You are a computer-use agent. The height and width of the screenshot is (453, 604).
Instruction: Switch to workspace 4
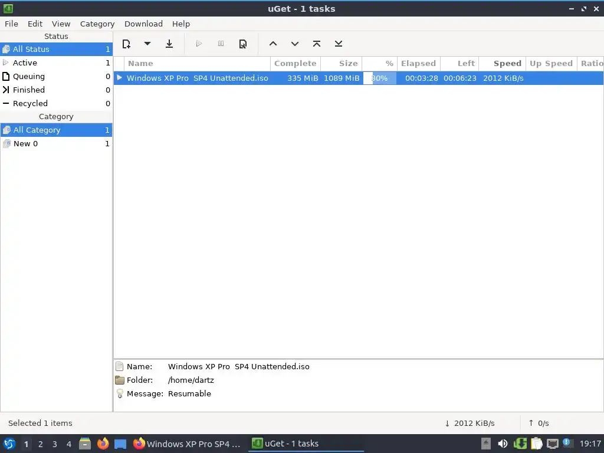(x=69, y=444)
